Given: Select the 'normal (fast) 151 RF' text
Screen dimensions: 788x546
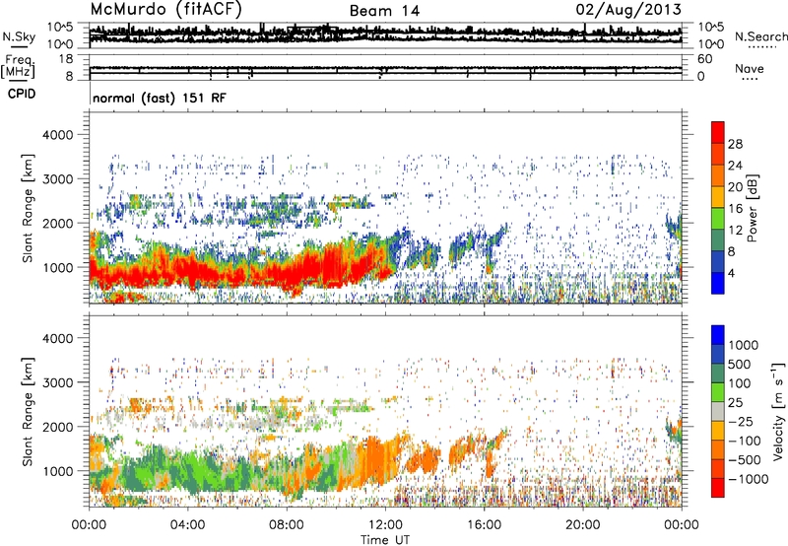Looking at the screenshot, I should 160,98.
